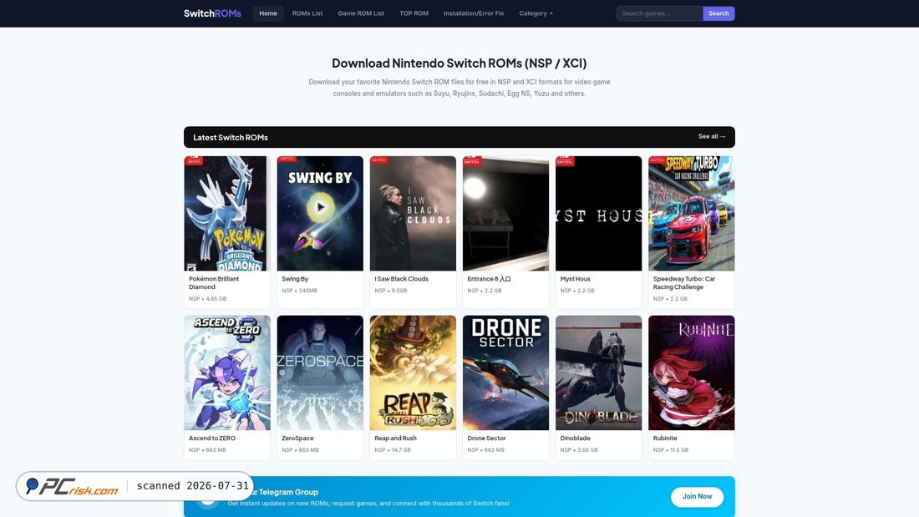919x517 pixels.
Task: Click the NSP • 11.5 GB text
Action: pos(671,450)
